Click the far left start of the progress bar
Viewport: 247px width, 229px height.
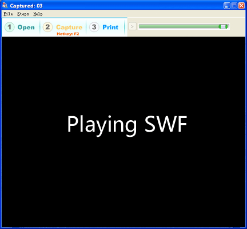coord(140,26)
